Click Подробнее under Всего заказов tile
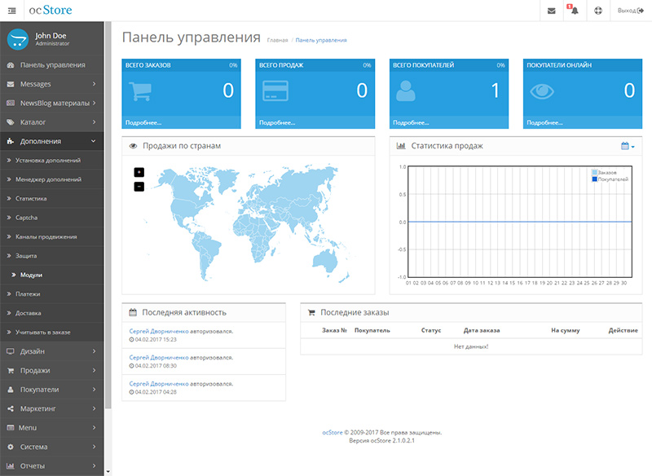The image size is (652, 476). pyautogui.click(x=143, y=123)
